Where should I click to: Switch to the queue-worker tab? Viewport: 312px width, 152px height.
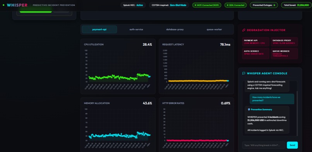[214, 29]
